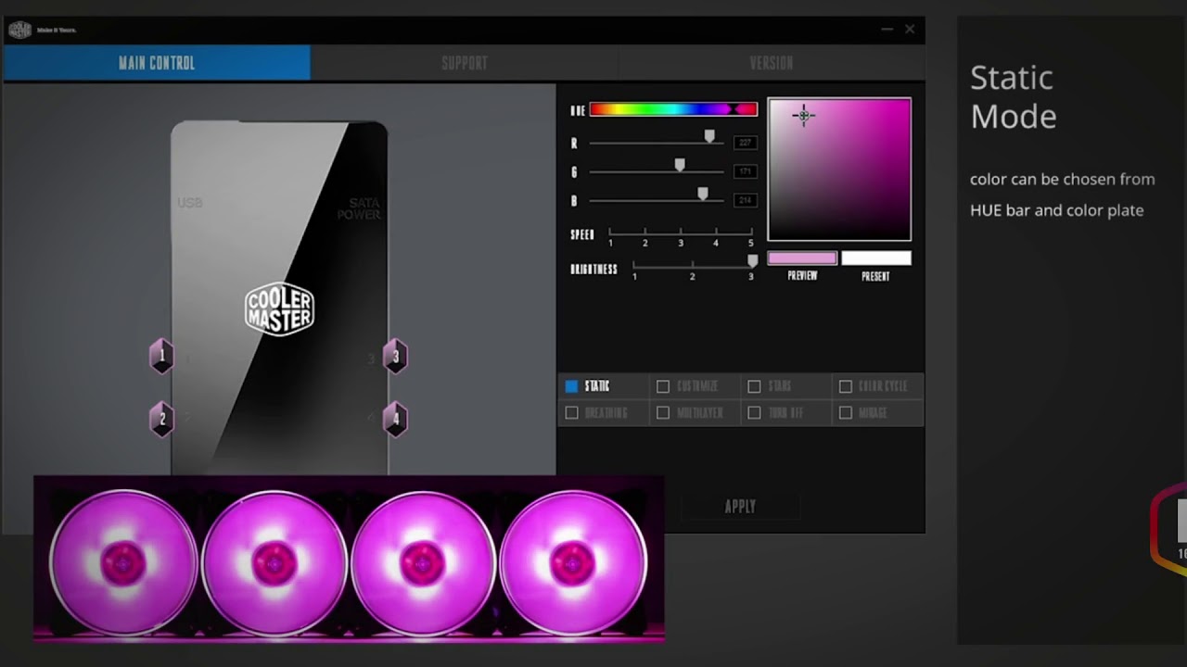Enable Stars lighting mode
This screenshot has width=1187, height=667.
[x=754, y=386]
